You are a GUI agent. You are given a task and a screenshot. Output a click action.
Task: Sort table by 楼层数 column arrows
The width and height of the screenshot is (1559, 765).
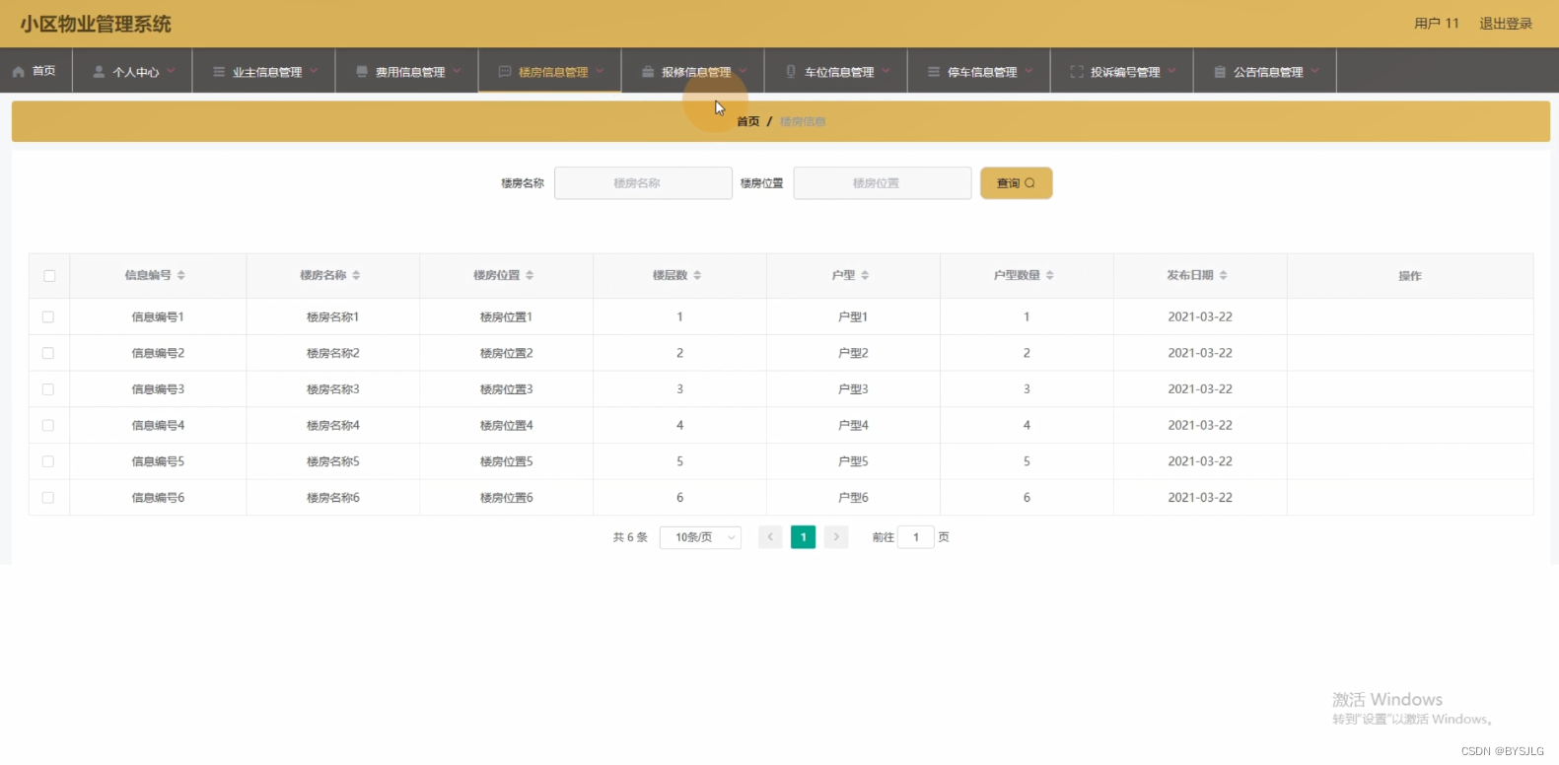[x=697, y=276]
